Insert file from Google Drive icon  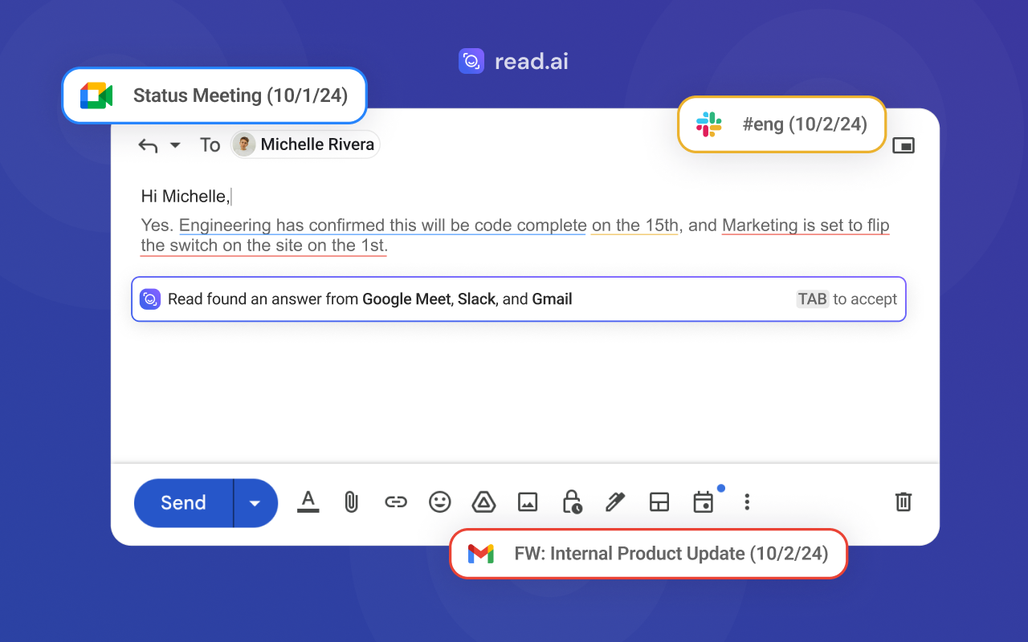coord(483,502)
